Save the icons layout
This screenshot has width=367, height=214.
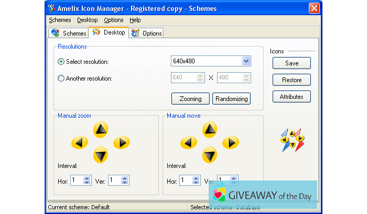point(292,63)
